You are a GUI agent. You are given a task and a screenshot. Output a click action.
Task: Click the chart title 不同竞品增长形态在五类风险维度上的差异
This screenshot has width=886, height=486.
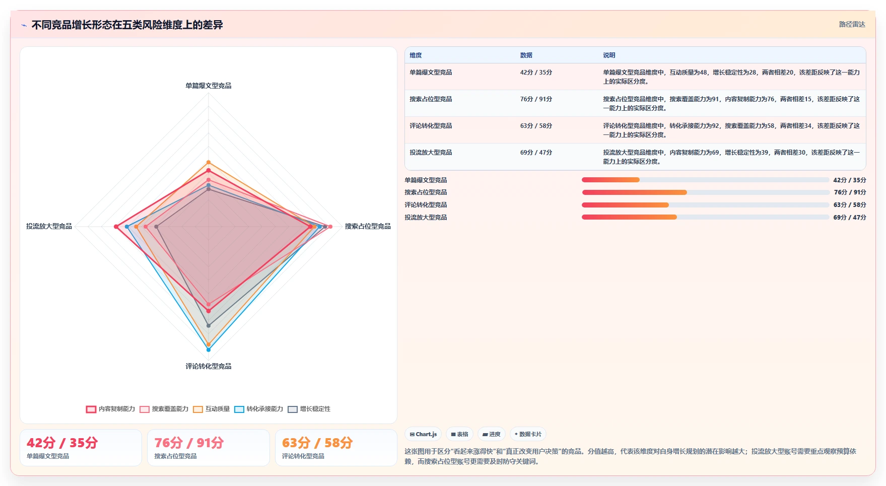click(127, 25)
